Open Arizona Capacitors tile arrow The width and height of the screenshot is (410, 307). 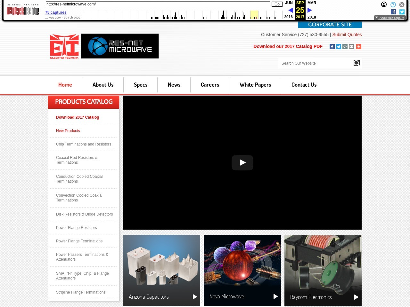pyautogui.click(x=195, y=297)
